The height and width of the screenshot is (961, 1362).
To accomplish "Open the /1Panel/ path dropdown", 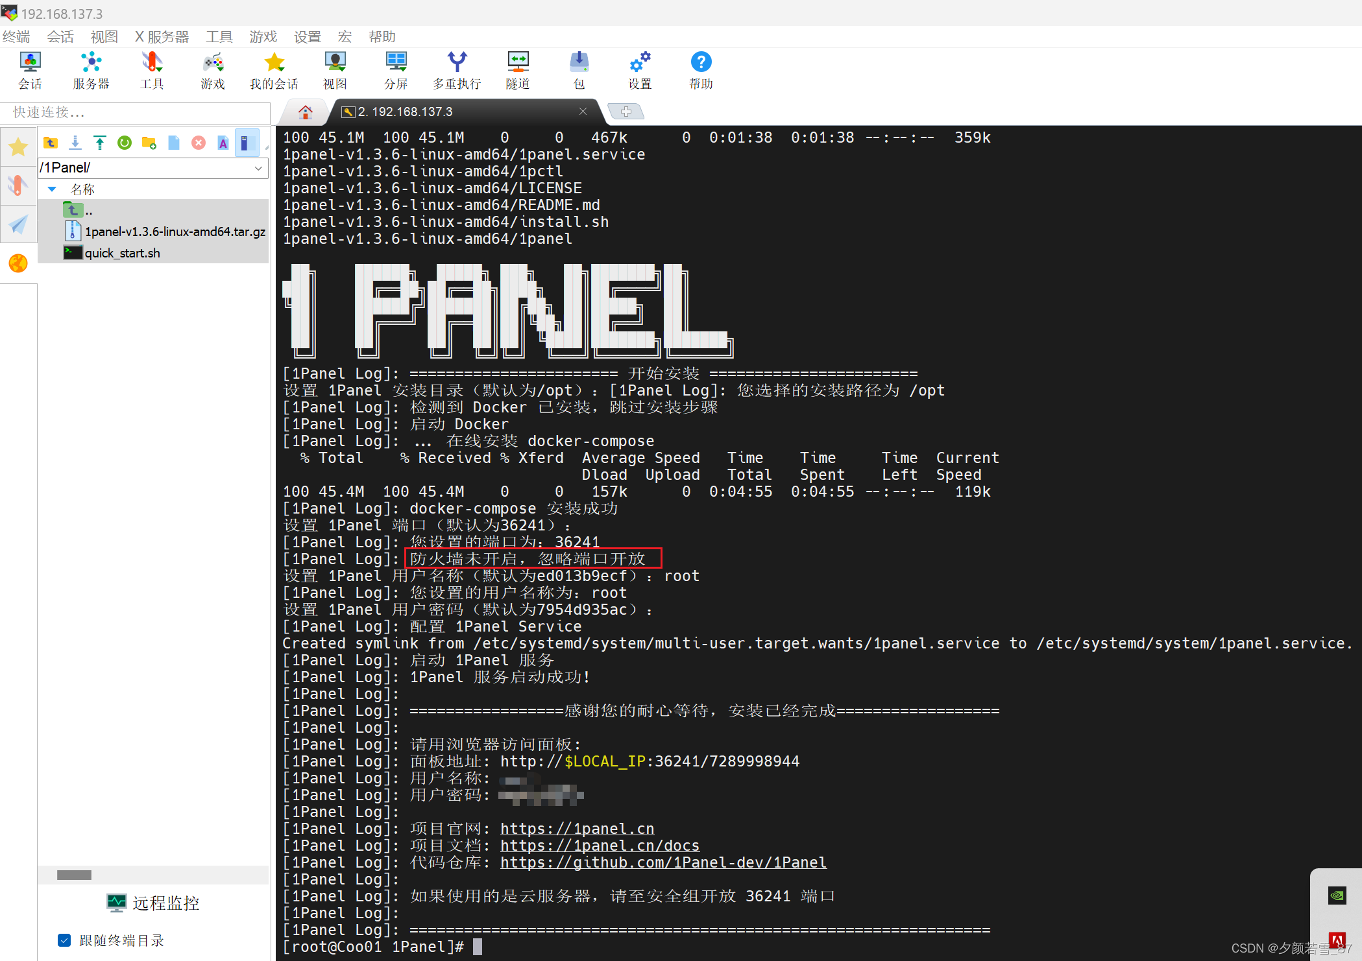I will click(x=258, y=168).
